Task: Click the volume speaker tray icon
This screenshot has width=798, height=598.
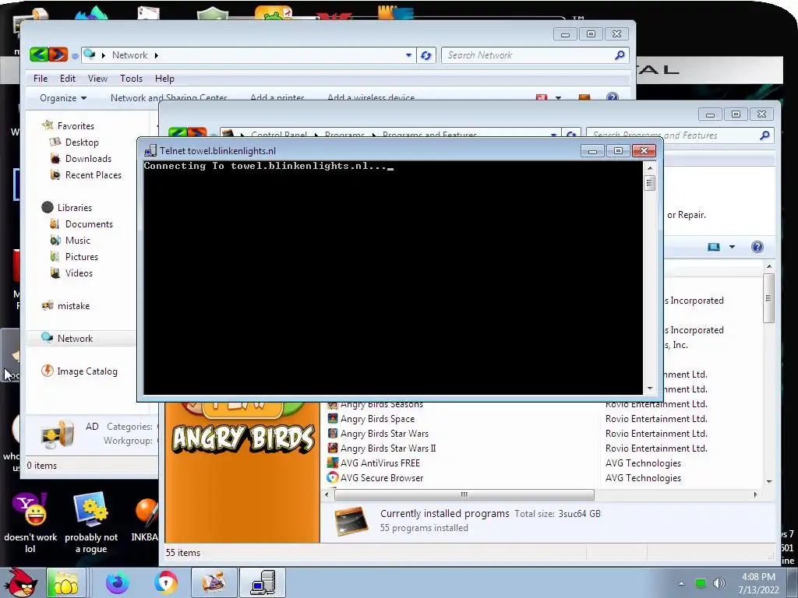Action: coord(719,583)
